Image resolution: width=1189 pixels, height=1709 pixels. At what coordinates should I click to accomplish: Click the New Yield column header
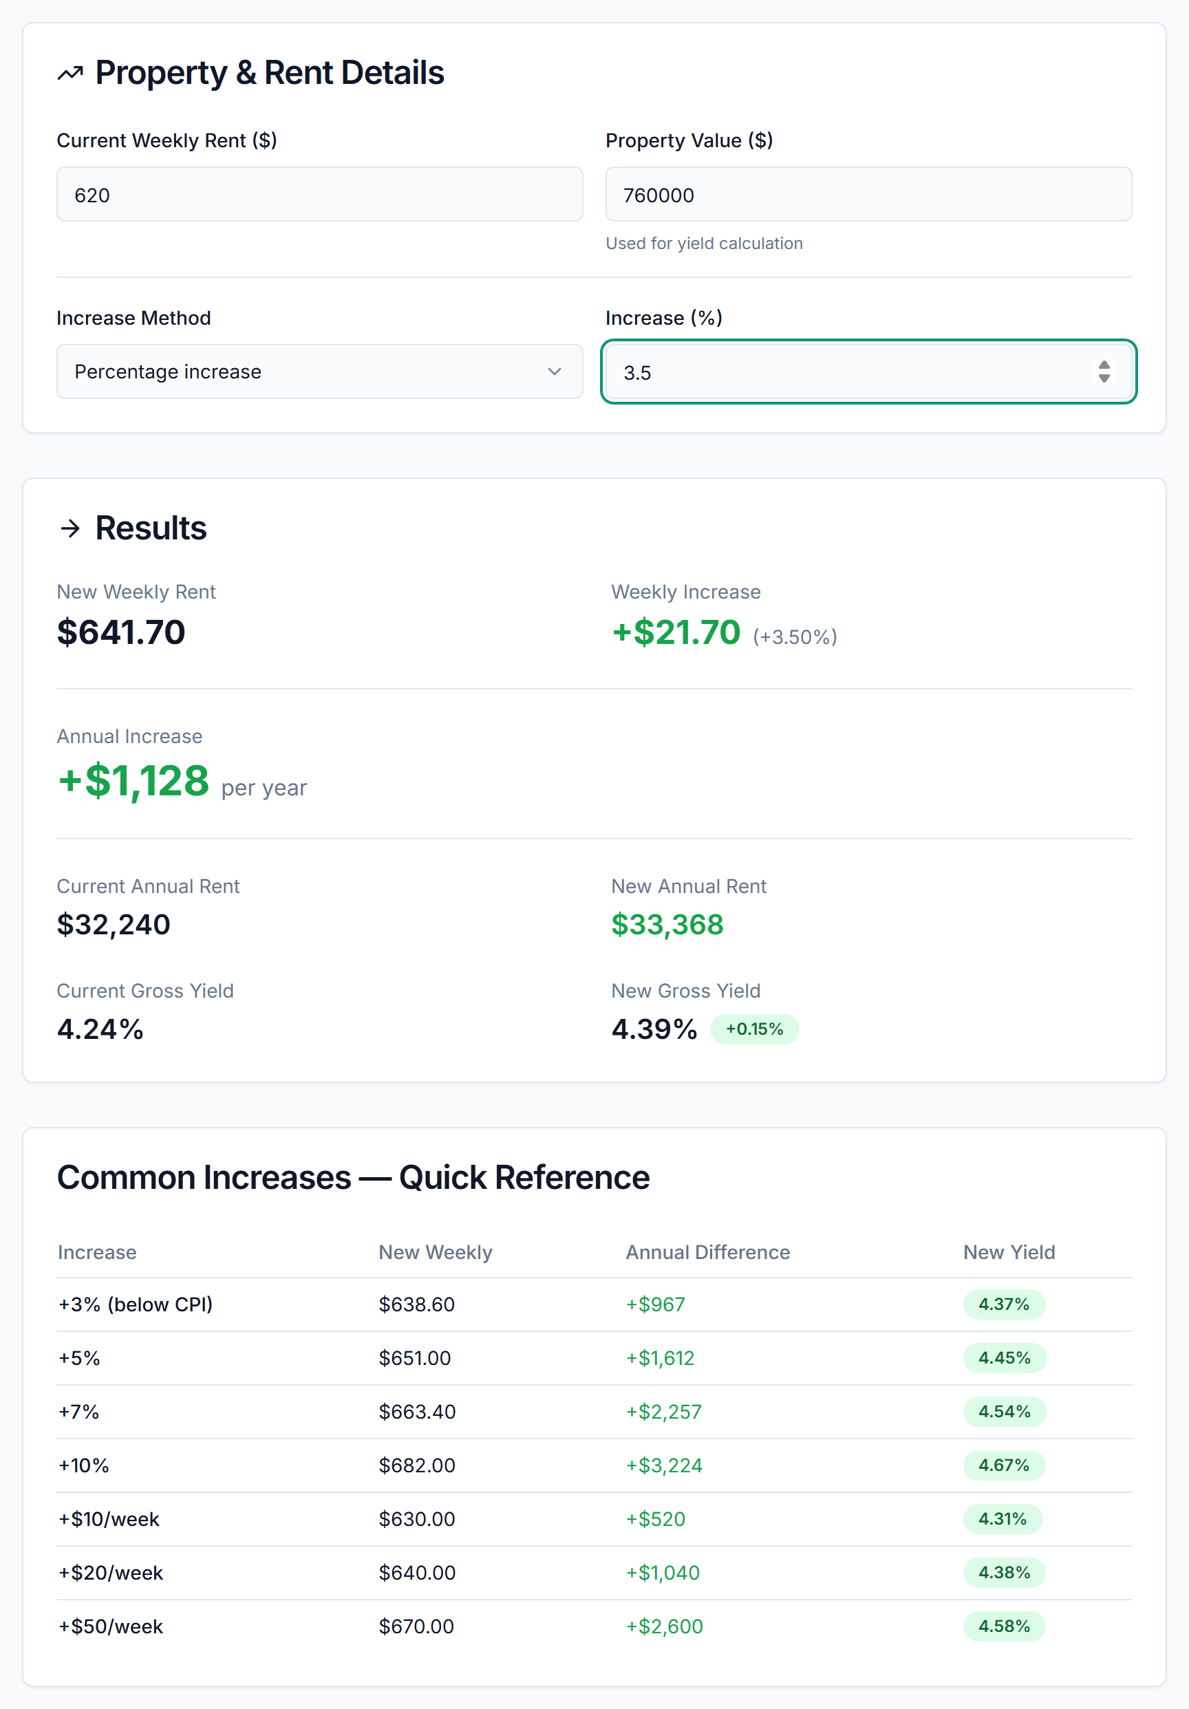click(x=1009, y=1252)
